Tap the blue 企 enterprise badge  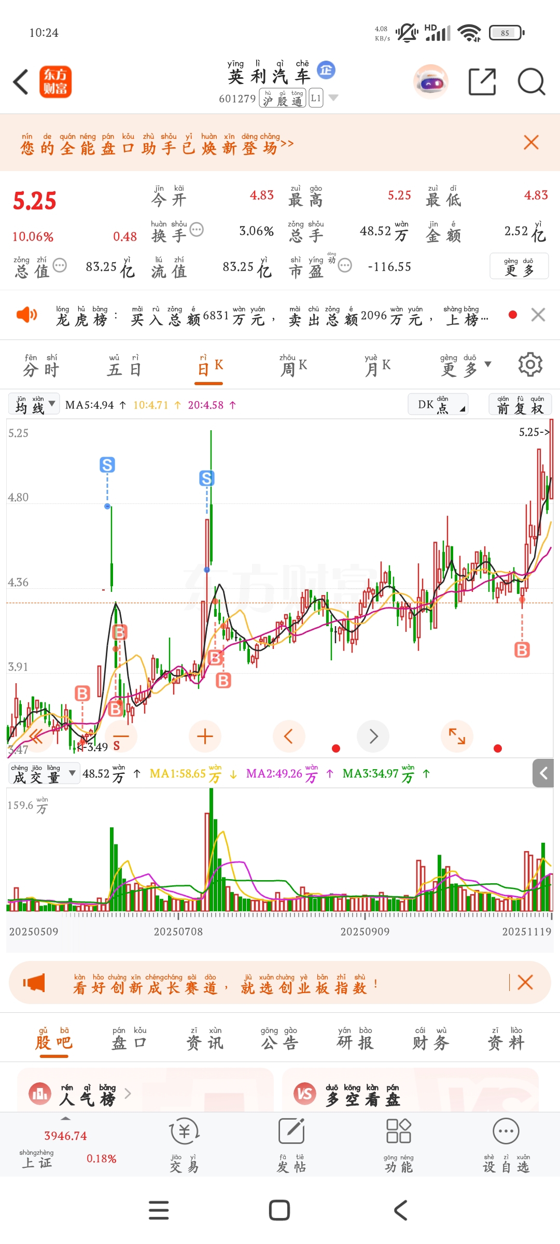click(x=326, y=70)
